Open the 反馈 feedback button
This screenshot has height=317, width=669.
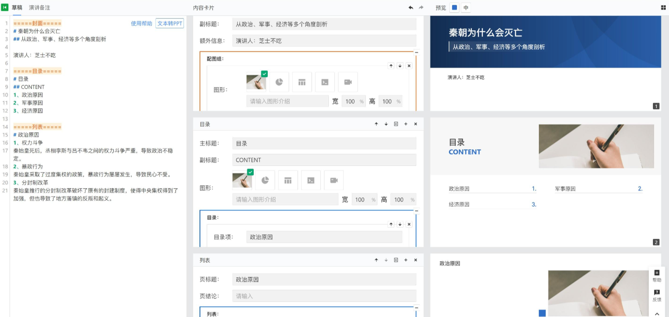[657, 295]
